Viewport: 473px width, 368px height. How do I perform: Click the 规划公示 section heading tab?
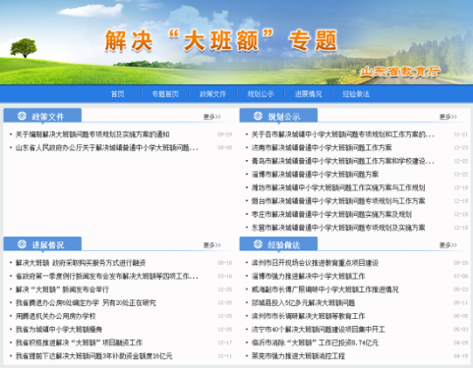[x=278, y=116]
